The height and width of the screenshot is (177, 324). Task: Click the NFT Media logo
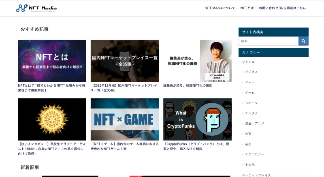tap(36, 8)
